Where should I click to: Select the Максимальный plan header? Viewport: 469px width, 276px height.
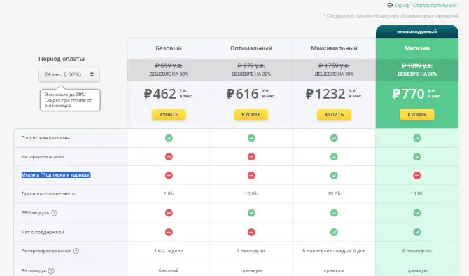334,48
